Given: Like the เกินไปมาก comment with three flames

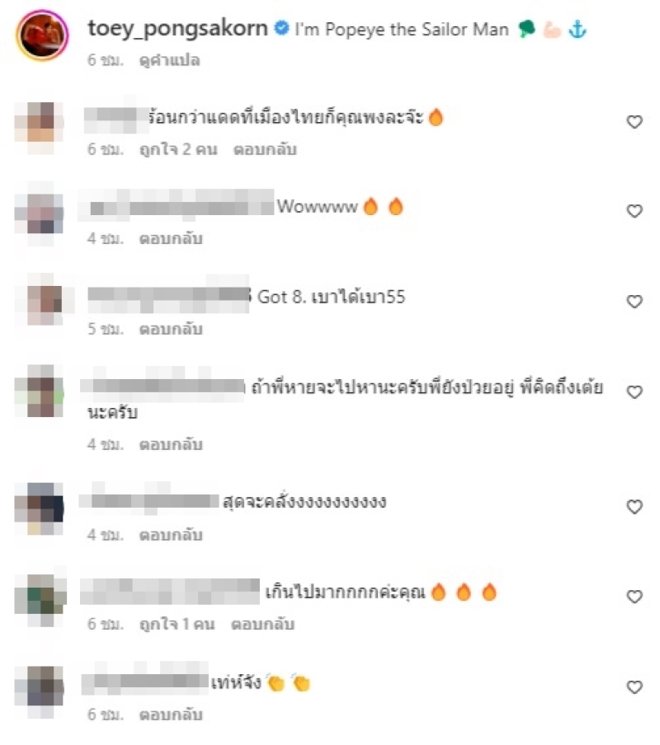Looking at the screenshot, I should (x=634, y=597).
